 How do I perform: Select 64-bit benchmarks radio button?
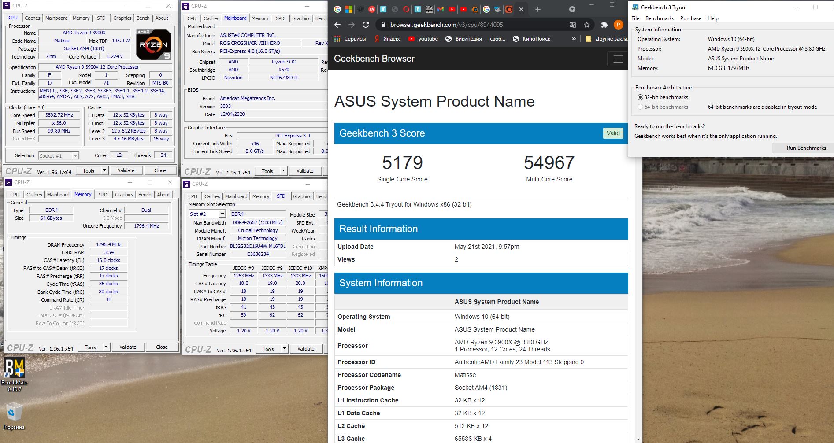pyautogui.click(x=640, y=107)
